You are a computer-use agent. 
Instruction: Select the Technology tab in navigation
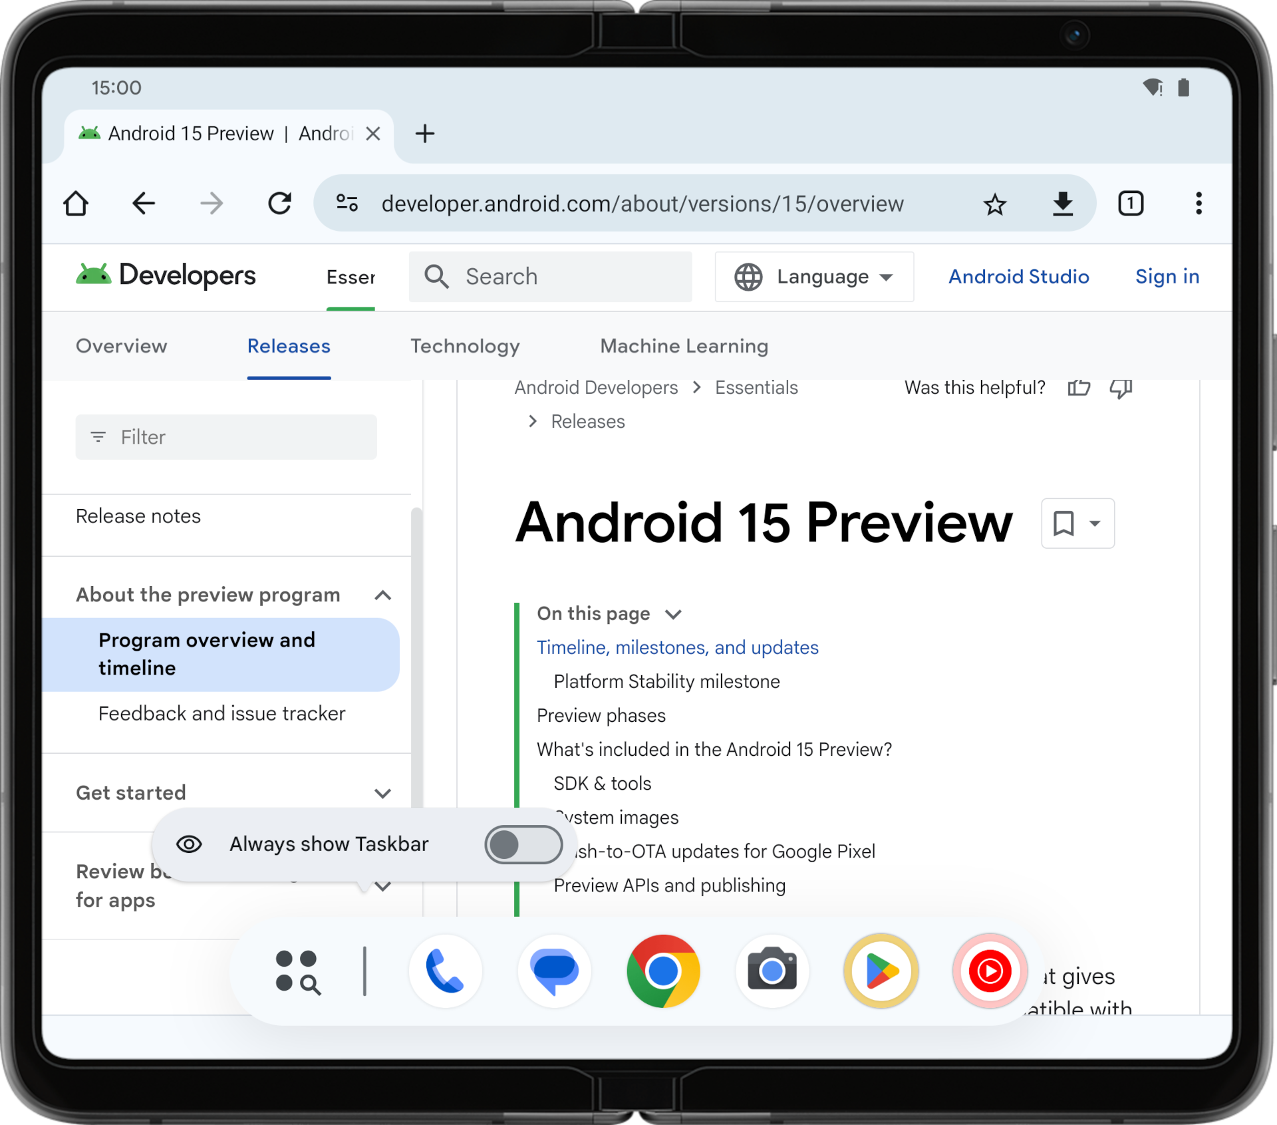(465, 347)
